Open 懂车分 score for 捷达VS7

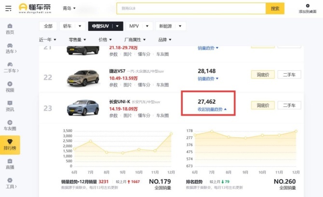[x=144, y=85]
